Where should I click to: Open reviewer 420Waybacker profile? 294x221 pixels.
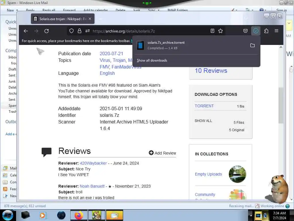(93, 163)
